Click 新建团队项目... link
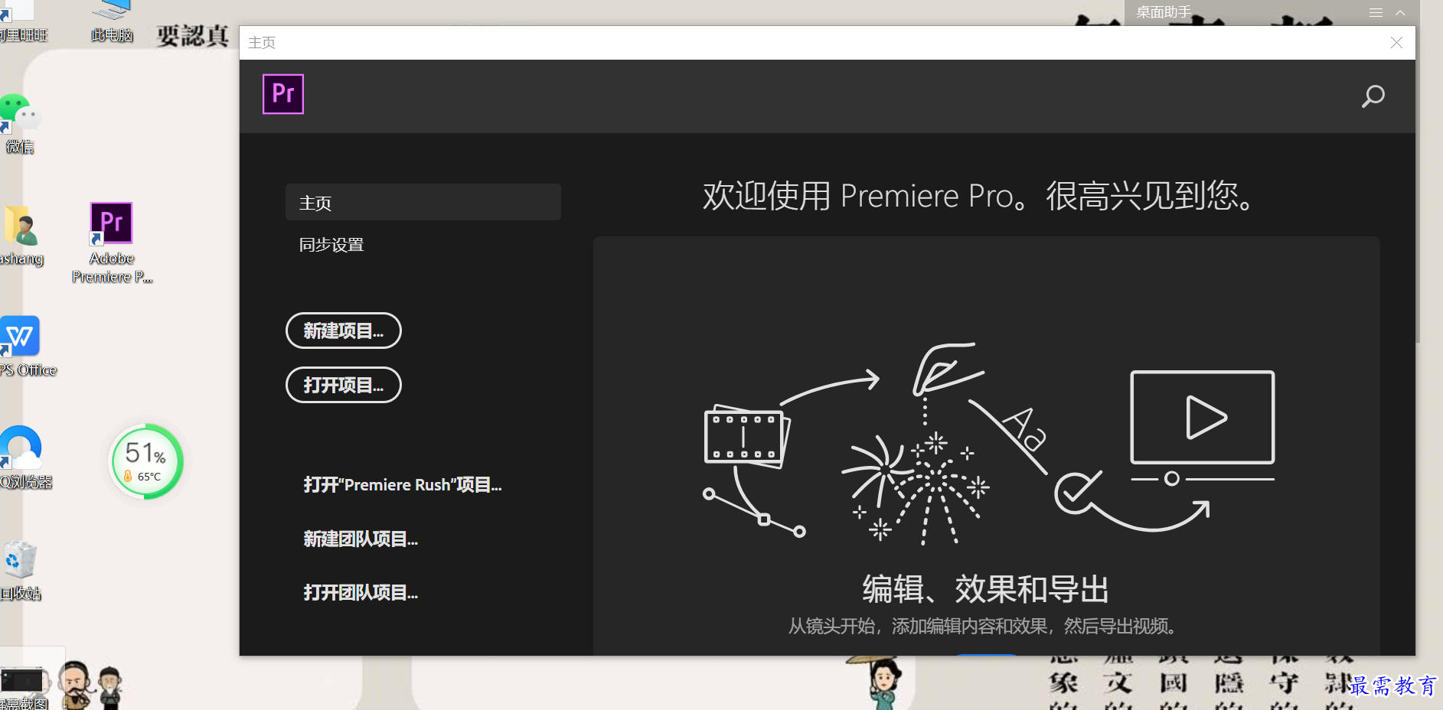This screenshot has width=1443, height=710. pyautogui.click(x=361, y=539)
